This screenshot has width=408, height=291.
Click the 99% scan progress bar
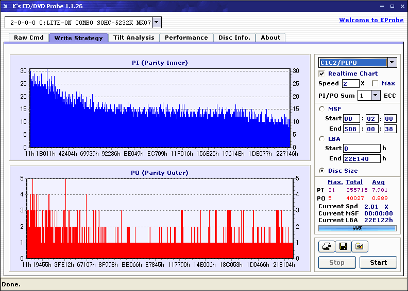pos(357,228)
